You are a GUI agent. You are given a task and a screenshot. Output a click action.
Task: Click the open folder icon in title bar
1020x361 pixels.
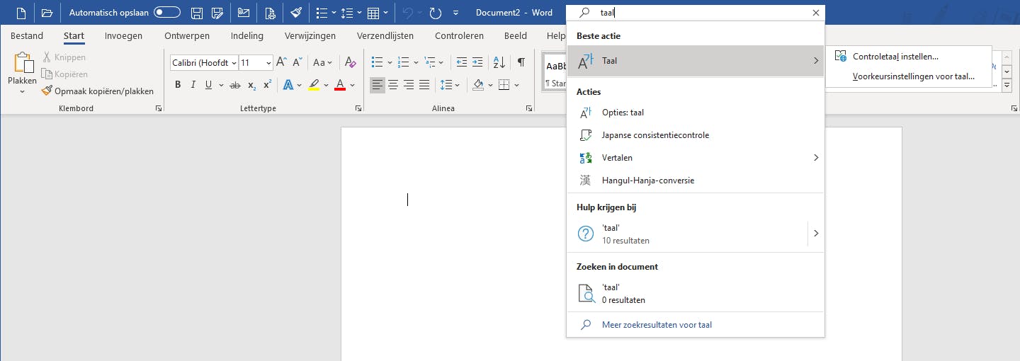click(x=47, y=13)
